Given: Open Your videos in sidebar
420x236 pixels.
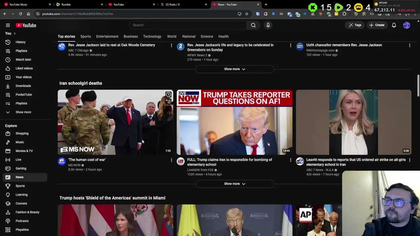Looking at the screenshot, I should (x=24, y=77).
